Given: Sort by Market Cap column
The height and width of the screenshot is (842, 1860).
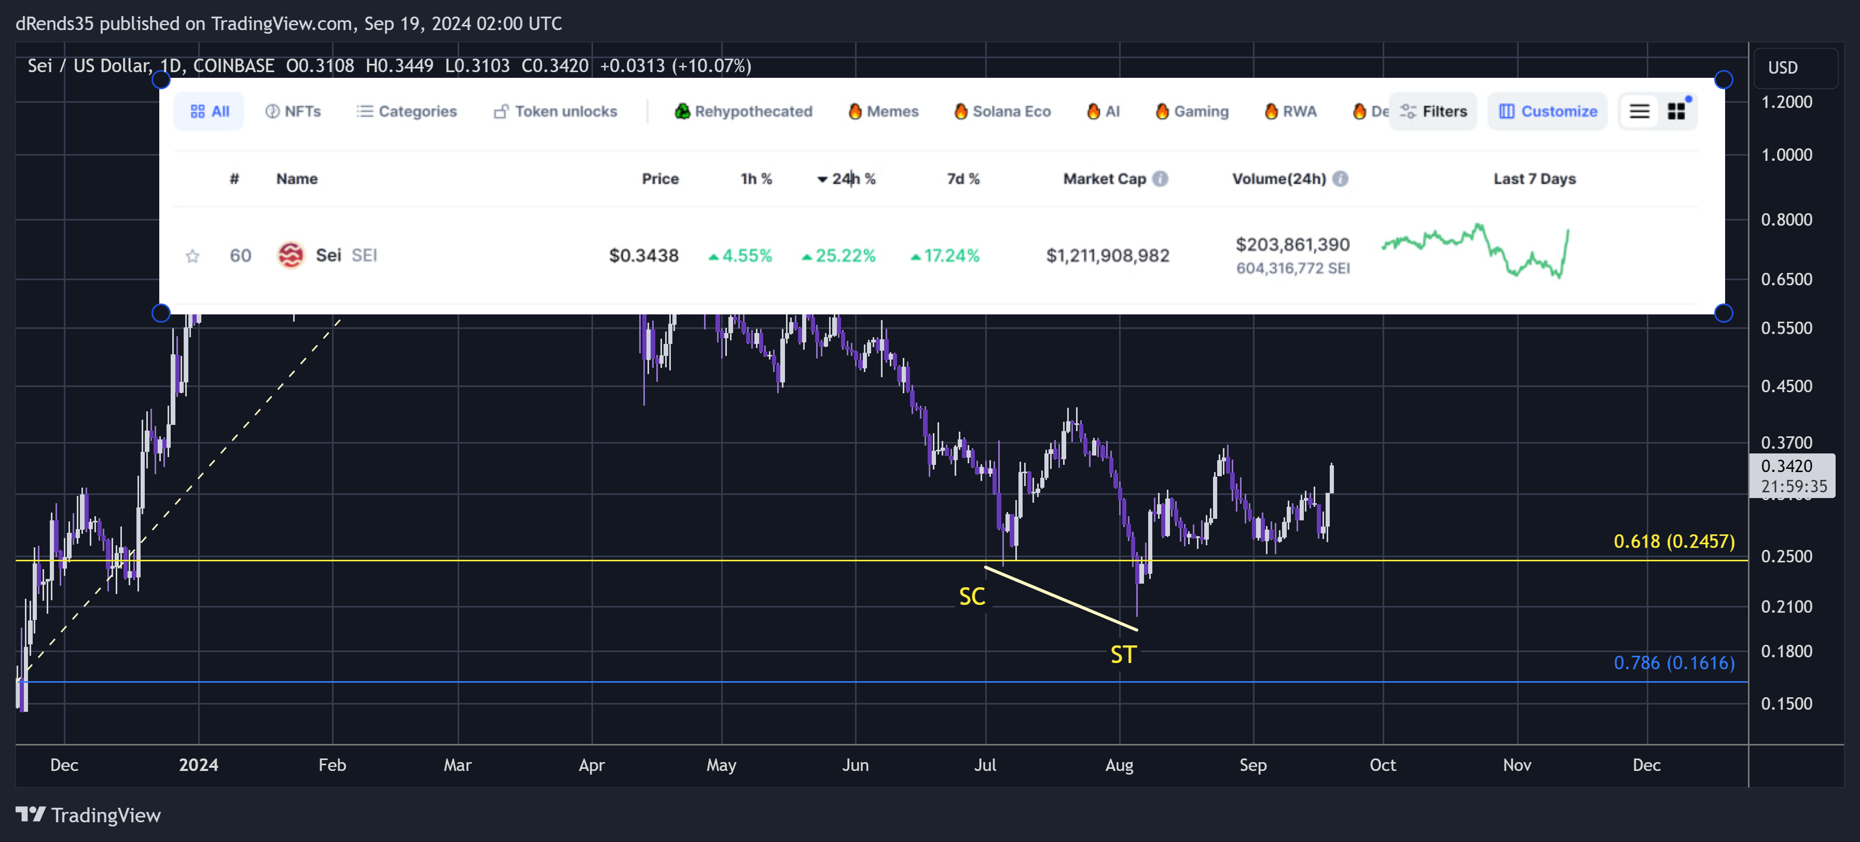Looking at the screenshot, I should (x=1104, y=178).
